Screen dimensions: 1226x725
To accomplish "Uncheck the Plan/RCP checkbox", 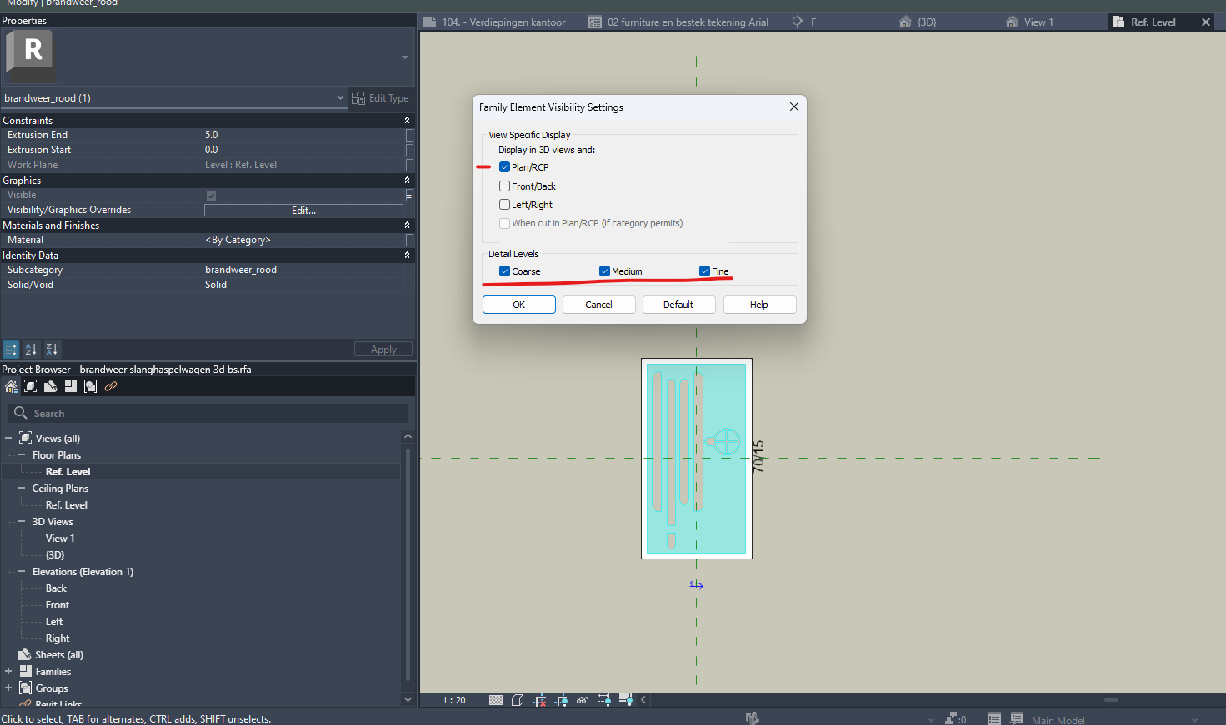I will click(504, 167).
